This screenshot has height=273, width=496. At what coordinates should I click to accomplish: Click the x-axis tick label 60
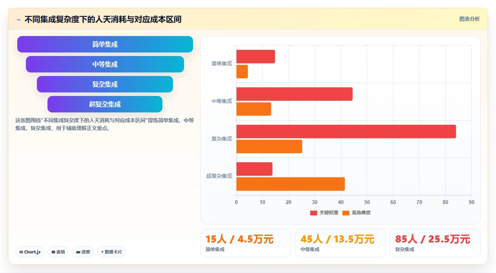click(393, 202)
